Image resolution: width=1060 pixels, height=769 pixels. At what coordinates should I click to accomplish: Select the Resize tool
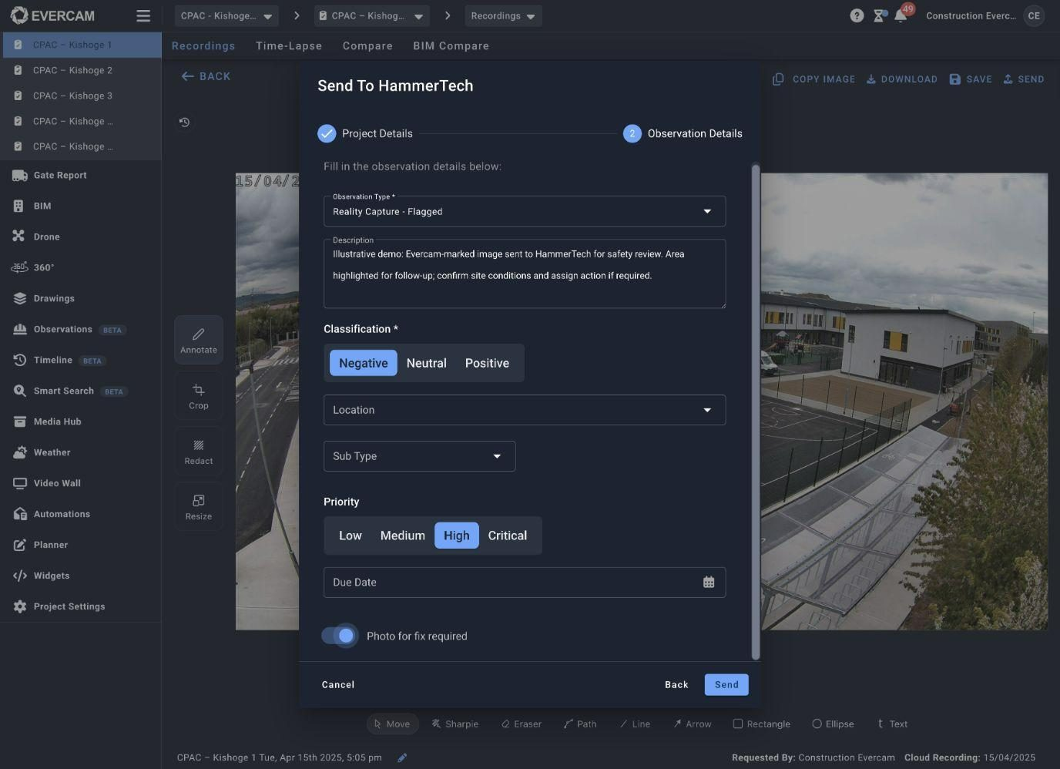coord(199,506)
